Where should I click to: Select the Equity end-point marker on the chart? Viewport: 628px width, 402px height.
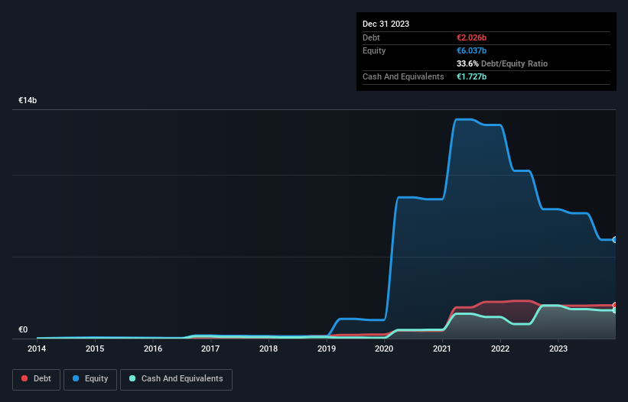pos(615,240)
